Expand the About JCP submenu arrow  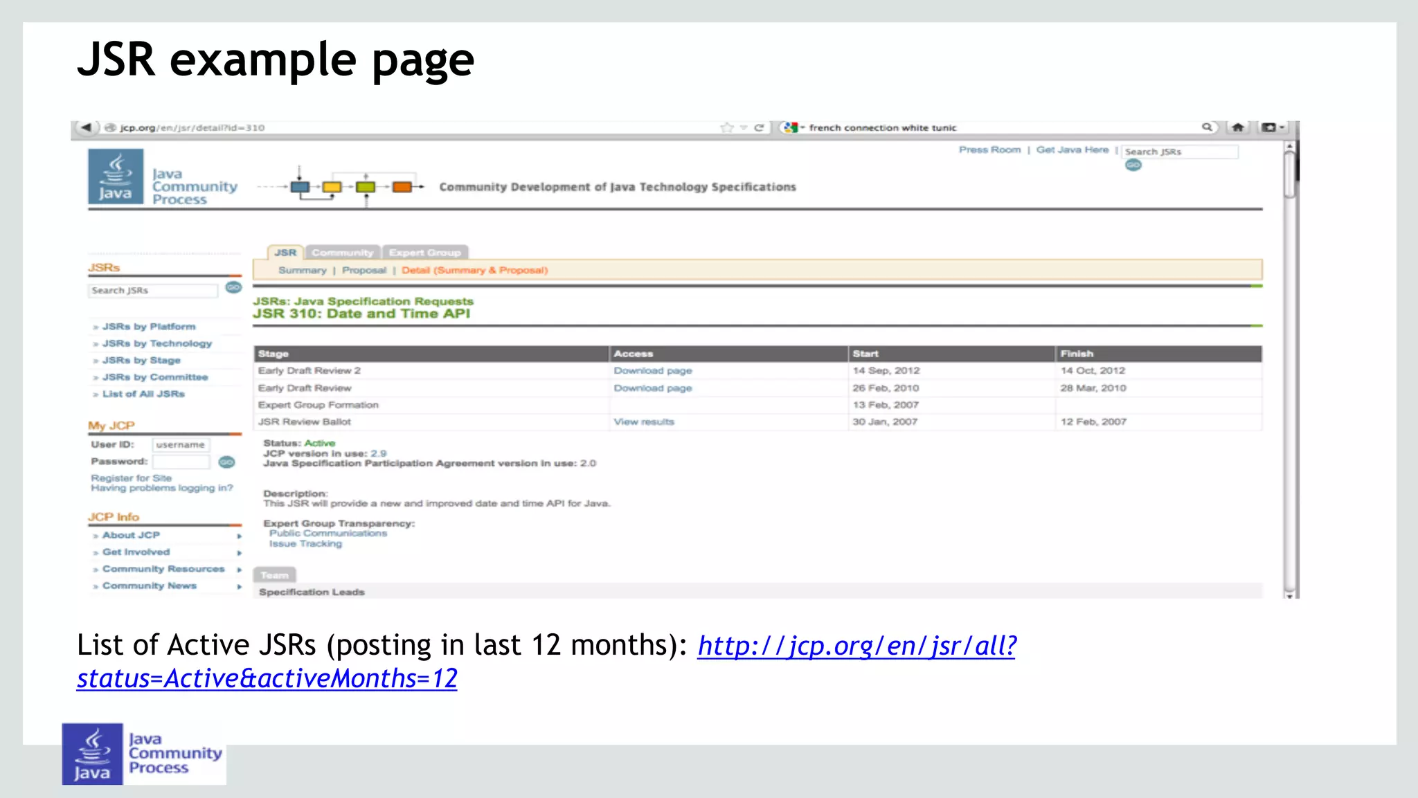[x=239, y=536]
